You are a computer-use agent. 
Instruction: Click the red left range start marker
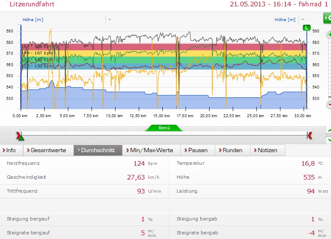[18, 135]
